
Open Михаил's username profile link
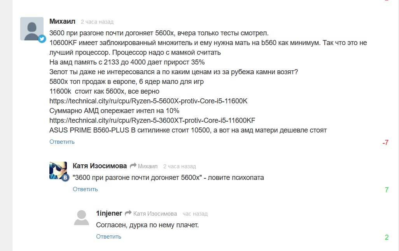point(62,21)
